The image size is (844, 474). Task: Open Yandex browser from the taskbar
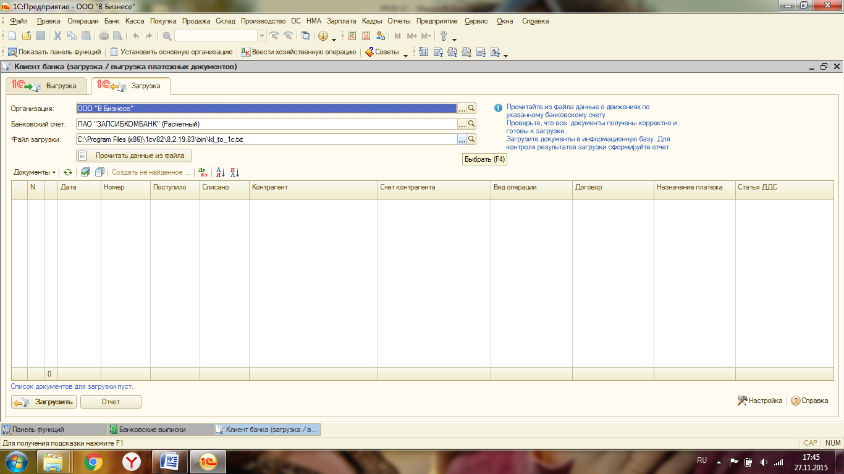point(131,462)
